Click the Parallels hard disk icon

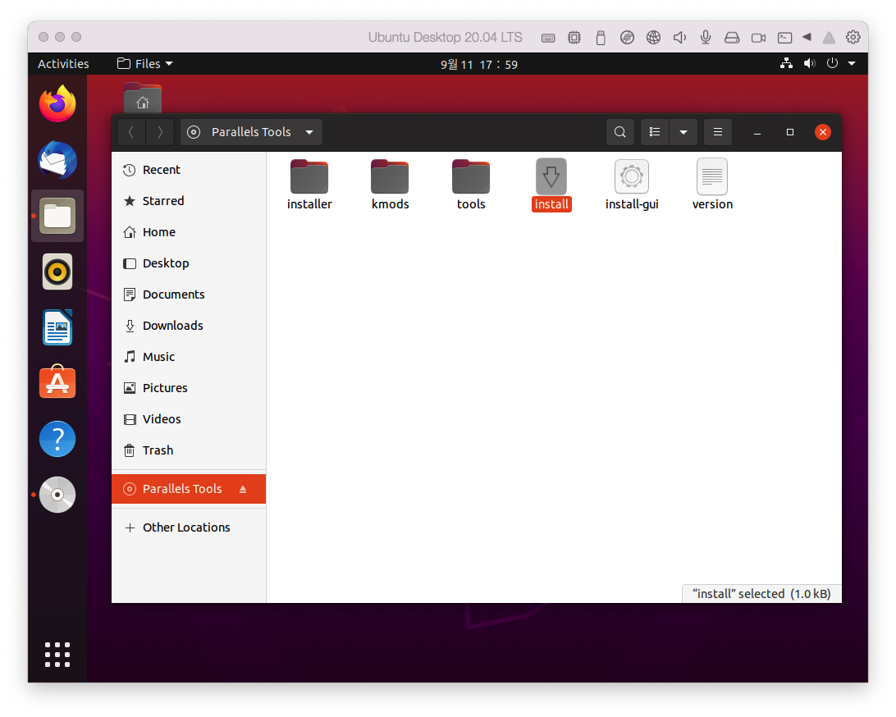(x=732, y=38)
